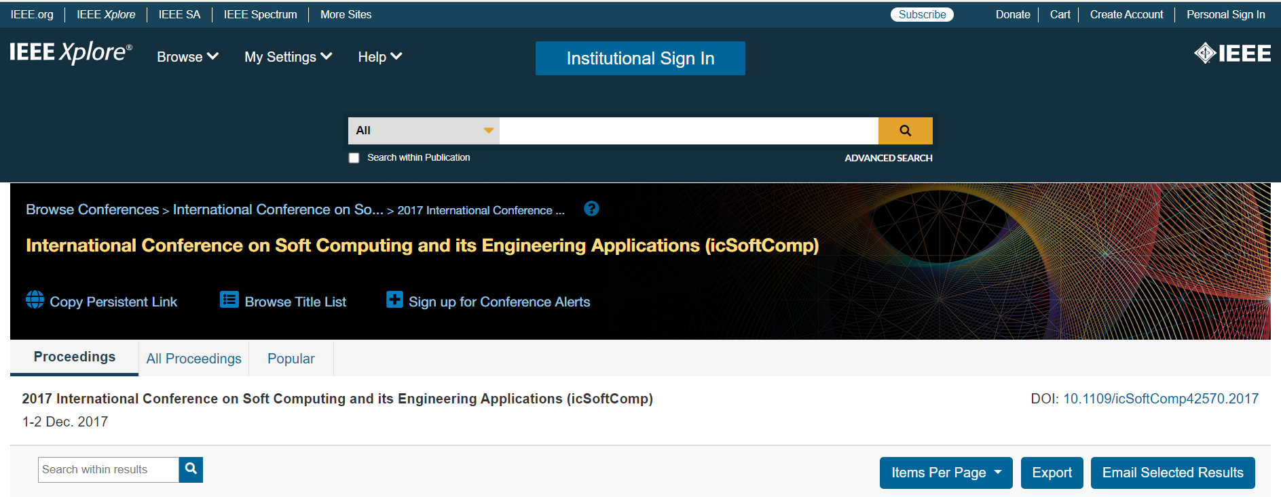Click the Search within results field
The image size is (1281, 497).
point(109,469)
